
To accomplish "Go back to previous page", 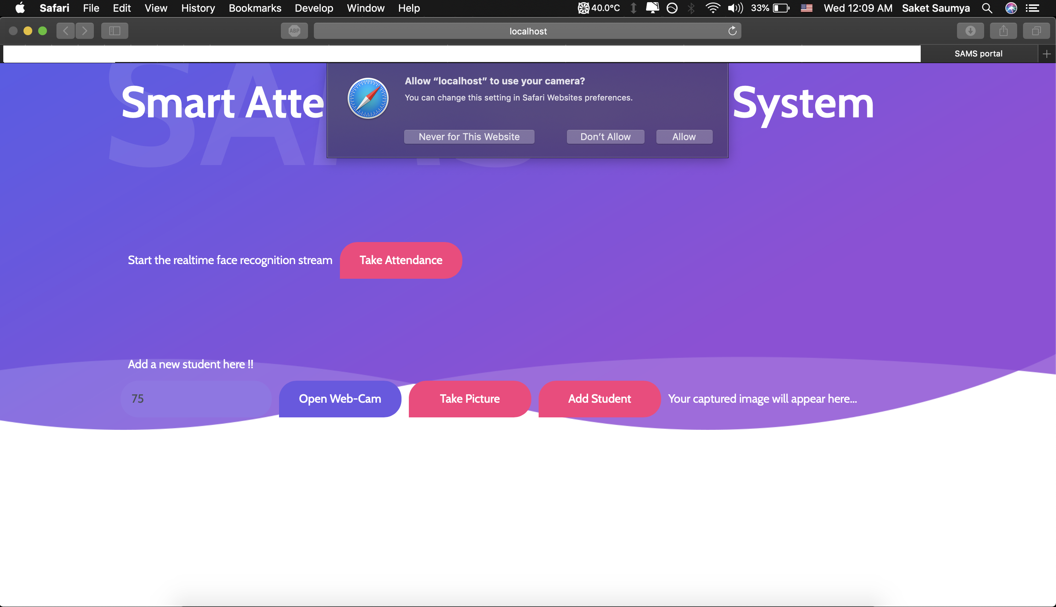I will click(65, 31).
